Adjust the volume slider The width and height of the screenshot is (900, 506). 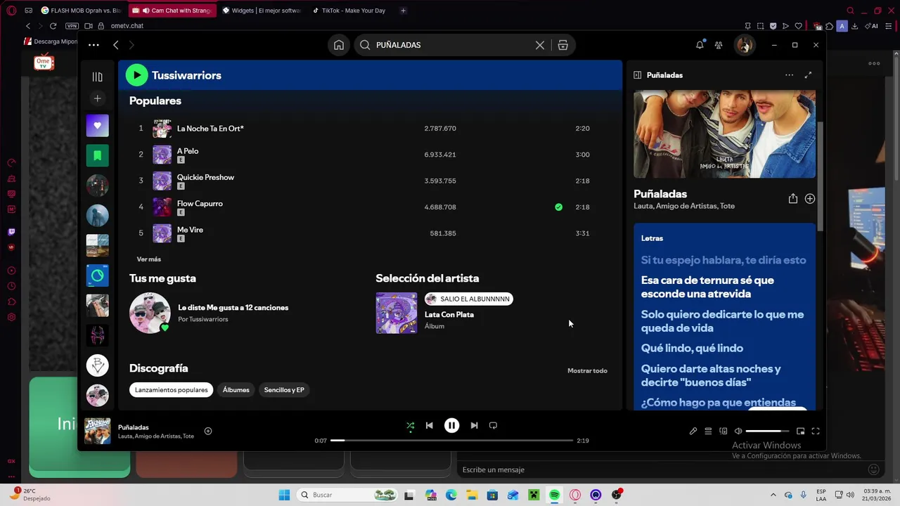tap(767, 432)
